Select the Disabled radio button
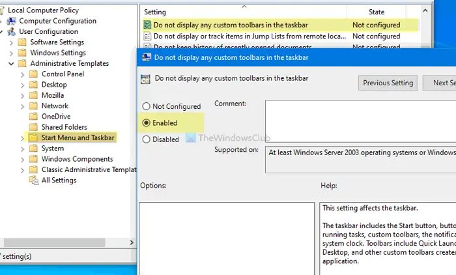Screen dimensions: 456x275 pyautogui.click(x=147, y=139)
